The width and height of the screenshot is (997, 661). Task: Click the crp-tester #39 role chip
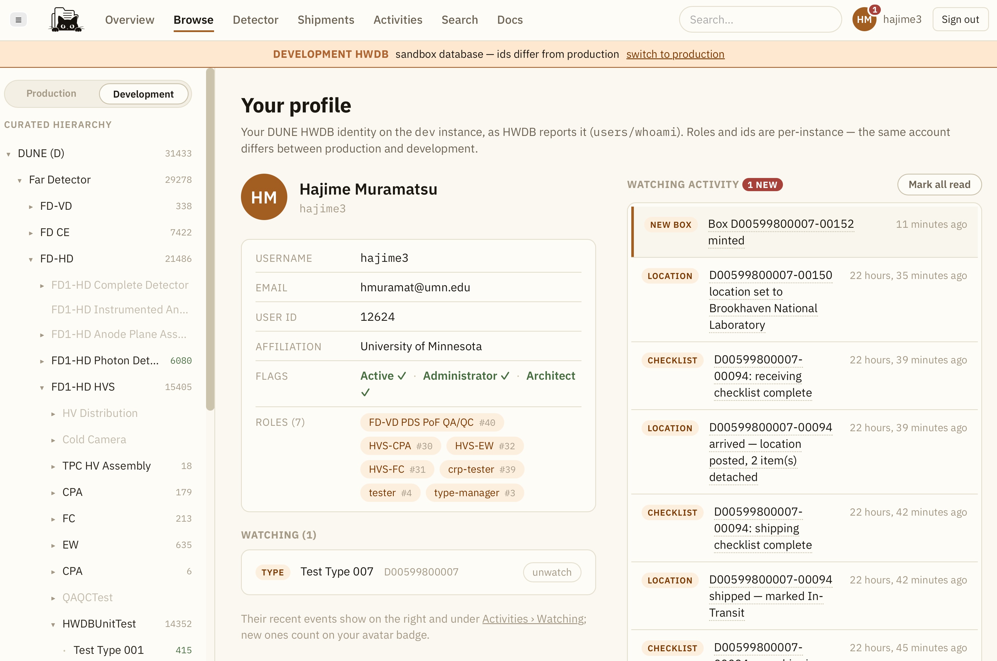point(482,469)
